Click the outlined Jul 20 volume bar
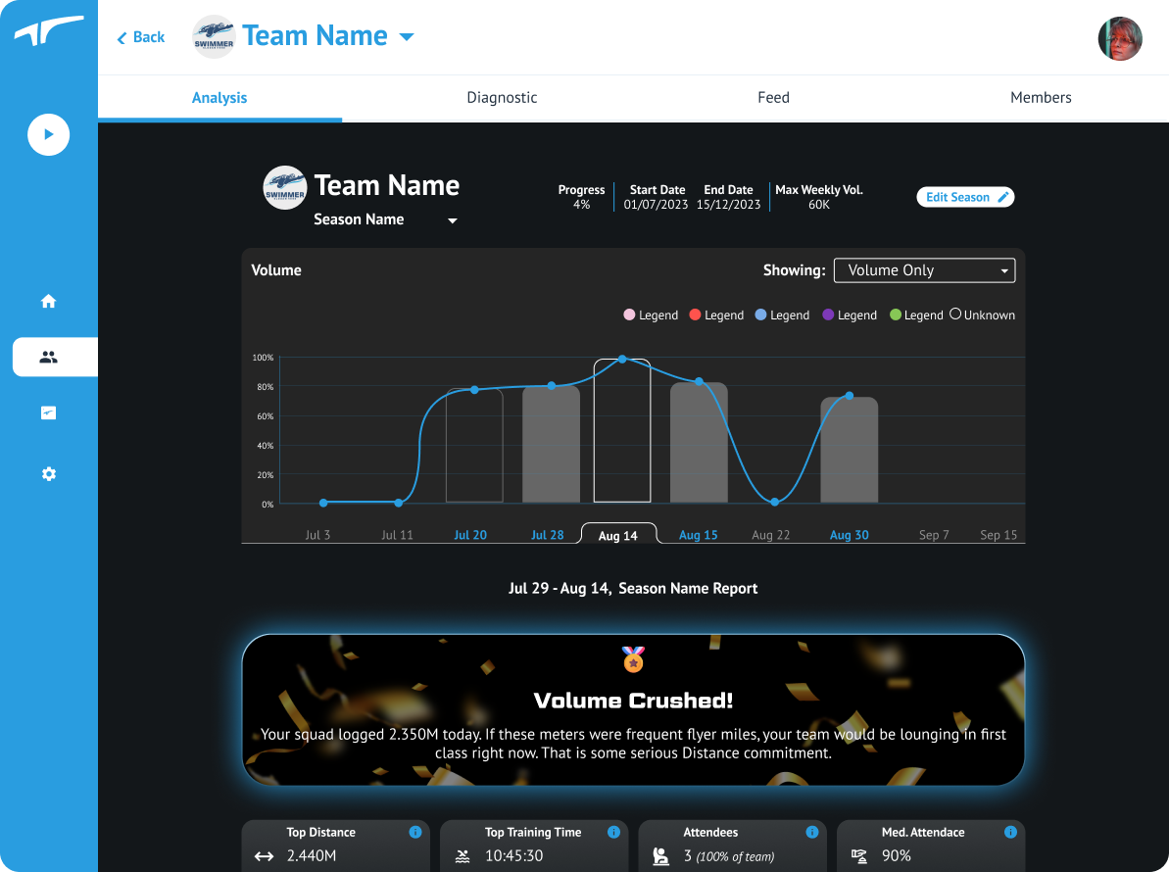This screenshot has width=1169, height=872. coord(474,446)
